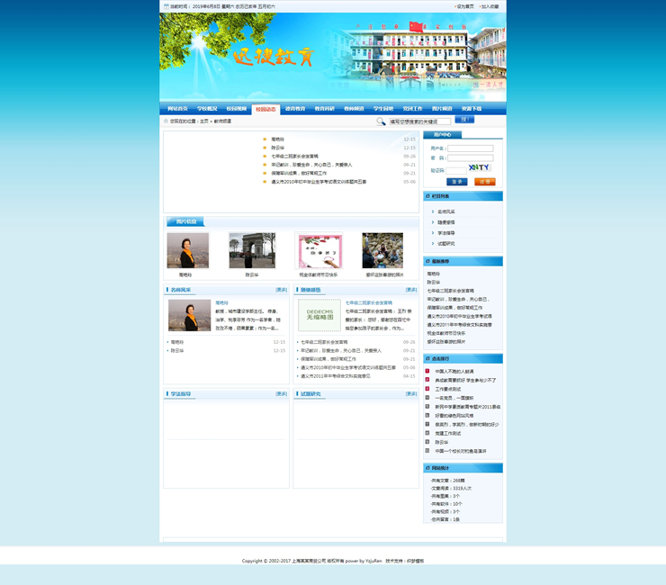Focus the keyword search input box
666x585 pixels.
tap(419, 121)
